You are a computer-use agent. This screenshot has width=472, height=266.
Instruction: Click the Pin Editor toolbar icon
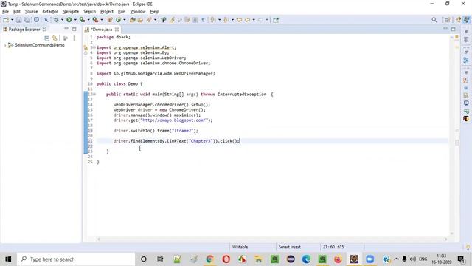[276, 20]
